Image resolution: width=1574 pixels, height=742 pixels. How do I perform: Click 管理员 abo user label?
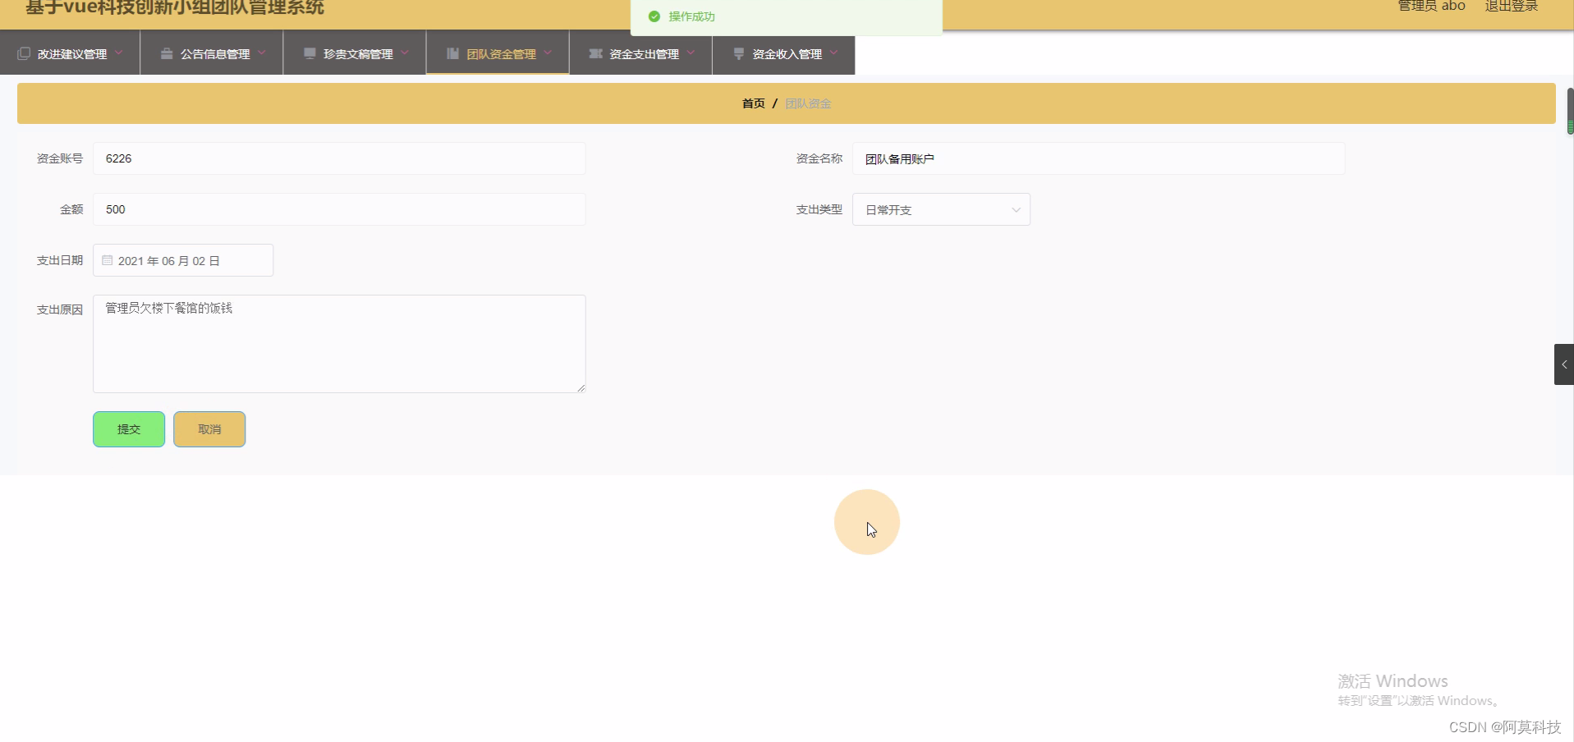(x=1431, y=7)
